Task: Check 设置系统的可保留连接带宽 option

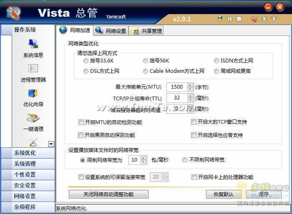Action: (81, 177)
